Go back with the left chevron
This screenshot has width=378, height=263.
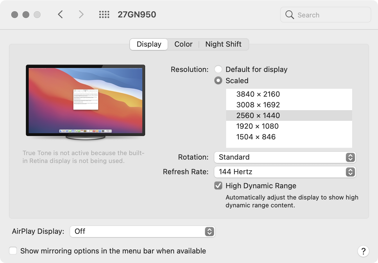pos(60,14)
